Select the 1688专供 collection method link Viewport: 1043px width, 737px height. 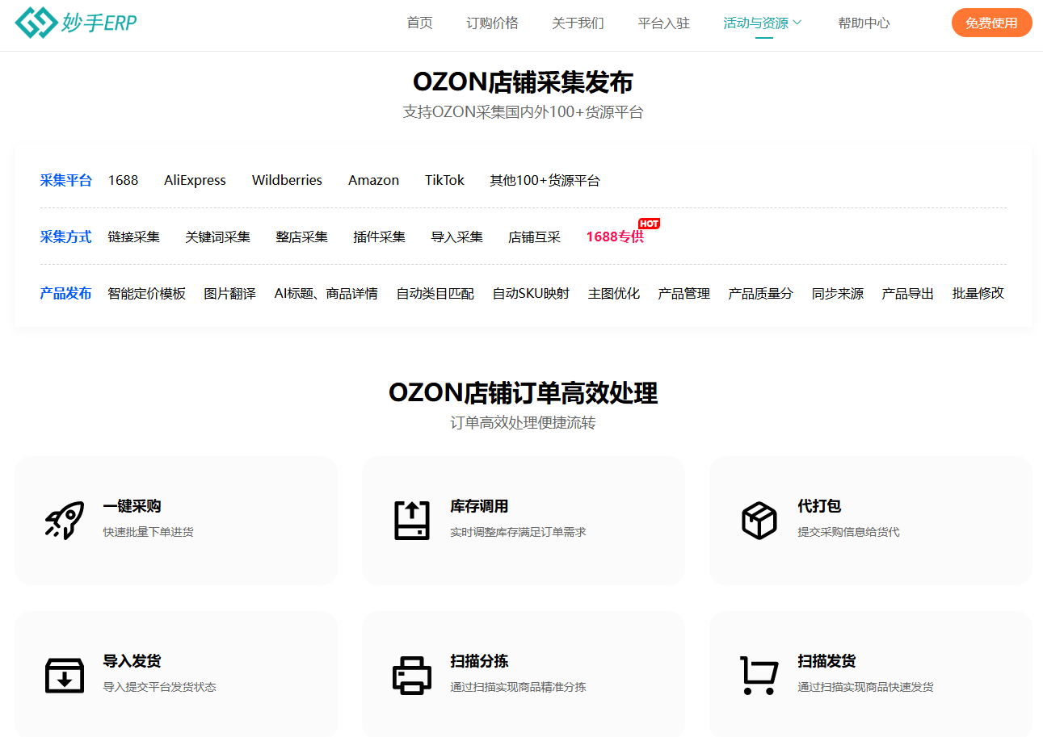pyautogui.click(x=615, y=237)
